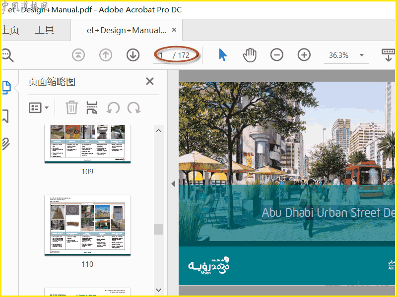Viewport: 397px width, 297px height.
Task: Collapse the navigation pane with left triangle
Action: (x=173, y=184)
